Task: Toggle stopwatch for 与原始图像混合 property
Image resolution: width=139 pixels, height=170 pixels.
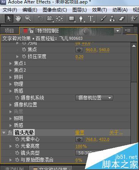Action: (17, 160)
